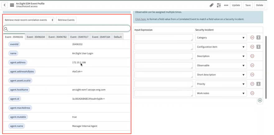
Task: Open the hamburger context menu icon
Action: pyautogui.click(x=12, y=5)
